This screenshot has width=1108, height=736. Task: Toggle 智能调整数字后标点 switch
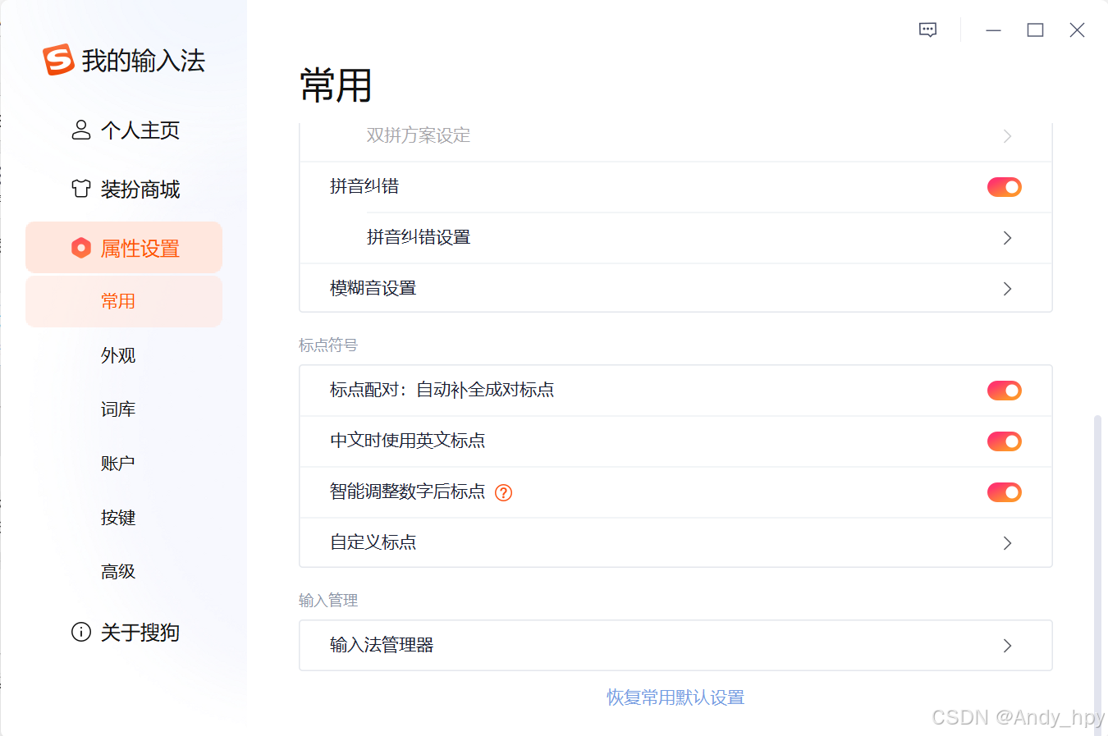[1005, 492]
